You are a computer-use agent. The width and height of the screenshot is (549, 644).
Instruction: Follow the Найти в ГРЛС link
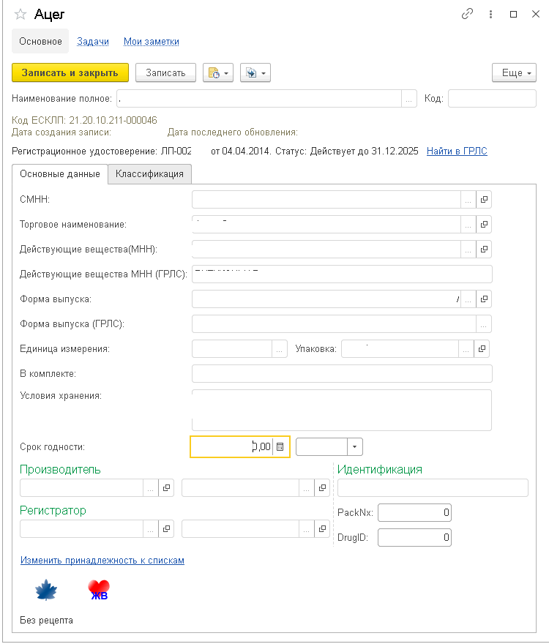coord(457,151)
